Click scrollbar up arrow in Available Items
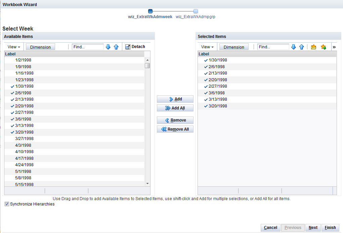The image size is (343, 233). pyautogui.click(x=147, y=60)
